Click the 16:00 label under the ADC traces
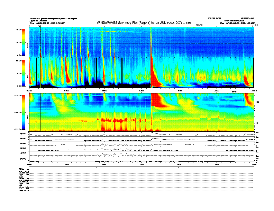Screen dimensions: 274x211 point(179,164)
